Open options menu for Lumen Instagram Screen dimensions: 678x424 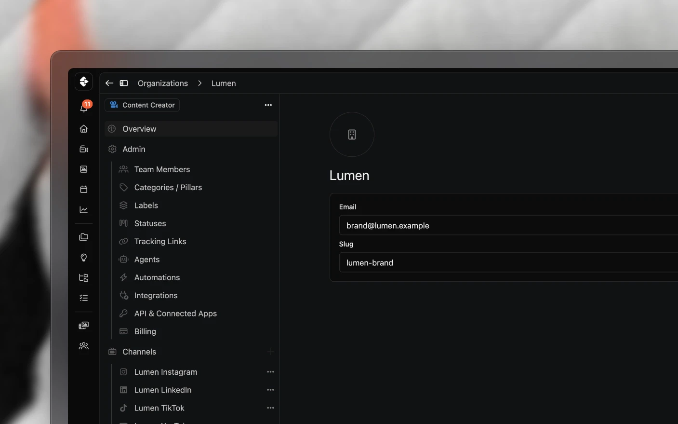[270, 372]
